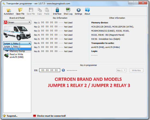The image size is (150, 120).
Task: Click the 'Login:' label
Action: point(94,51)
